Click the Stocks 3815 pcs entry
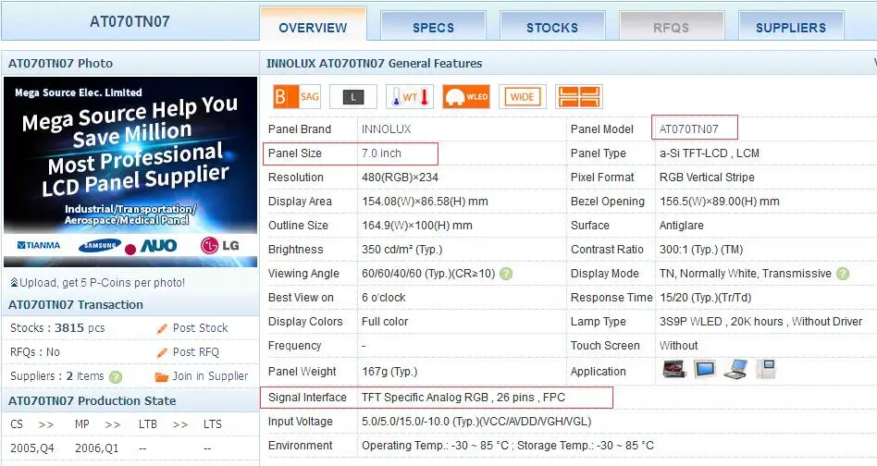This screenshot has width=877, height=466. coord(57,328)
